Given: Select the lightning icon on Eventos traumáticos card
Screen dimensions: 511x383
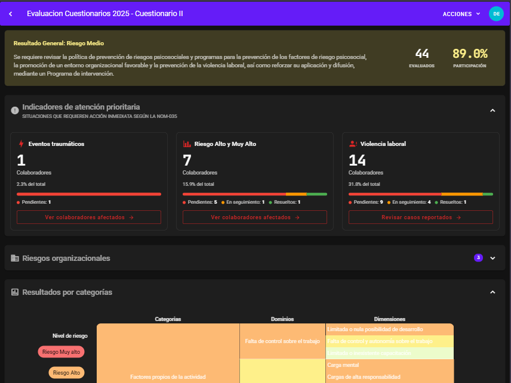Looking at the screenshot, I should pyautogui.click(x=20, y=144).
